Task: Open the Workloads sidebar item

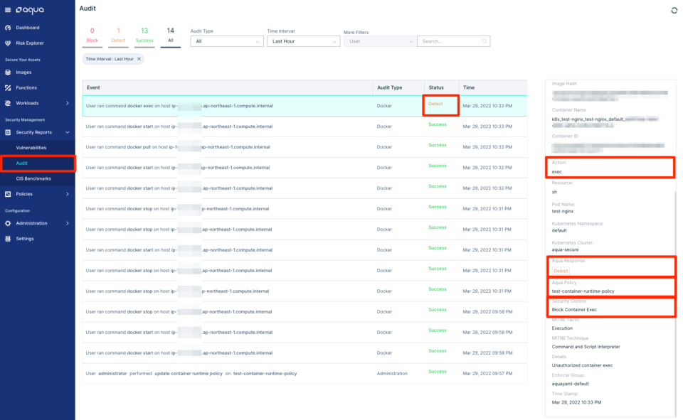Action: 27,104
